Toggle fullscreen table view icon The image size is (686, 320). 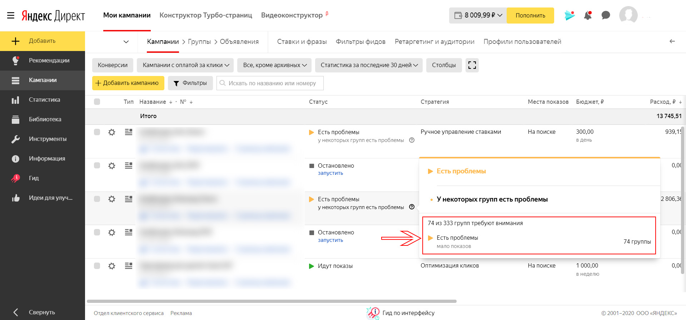[x=472, y=65]
